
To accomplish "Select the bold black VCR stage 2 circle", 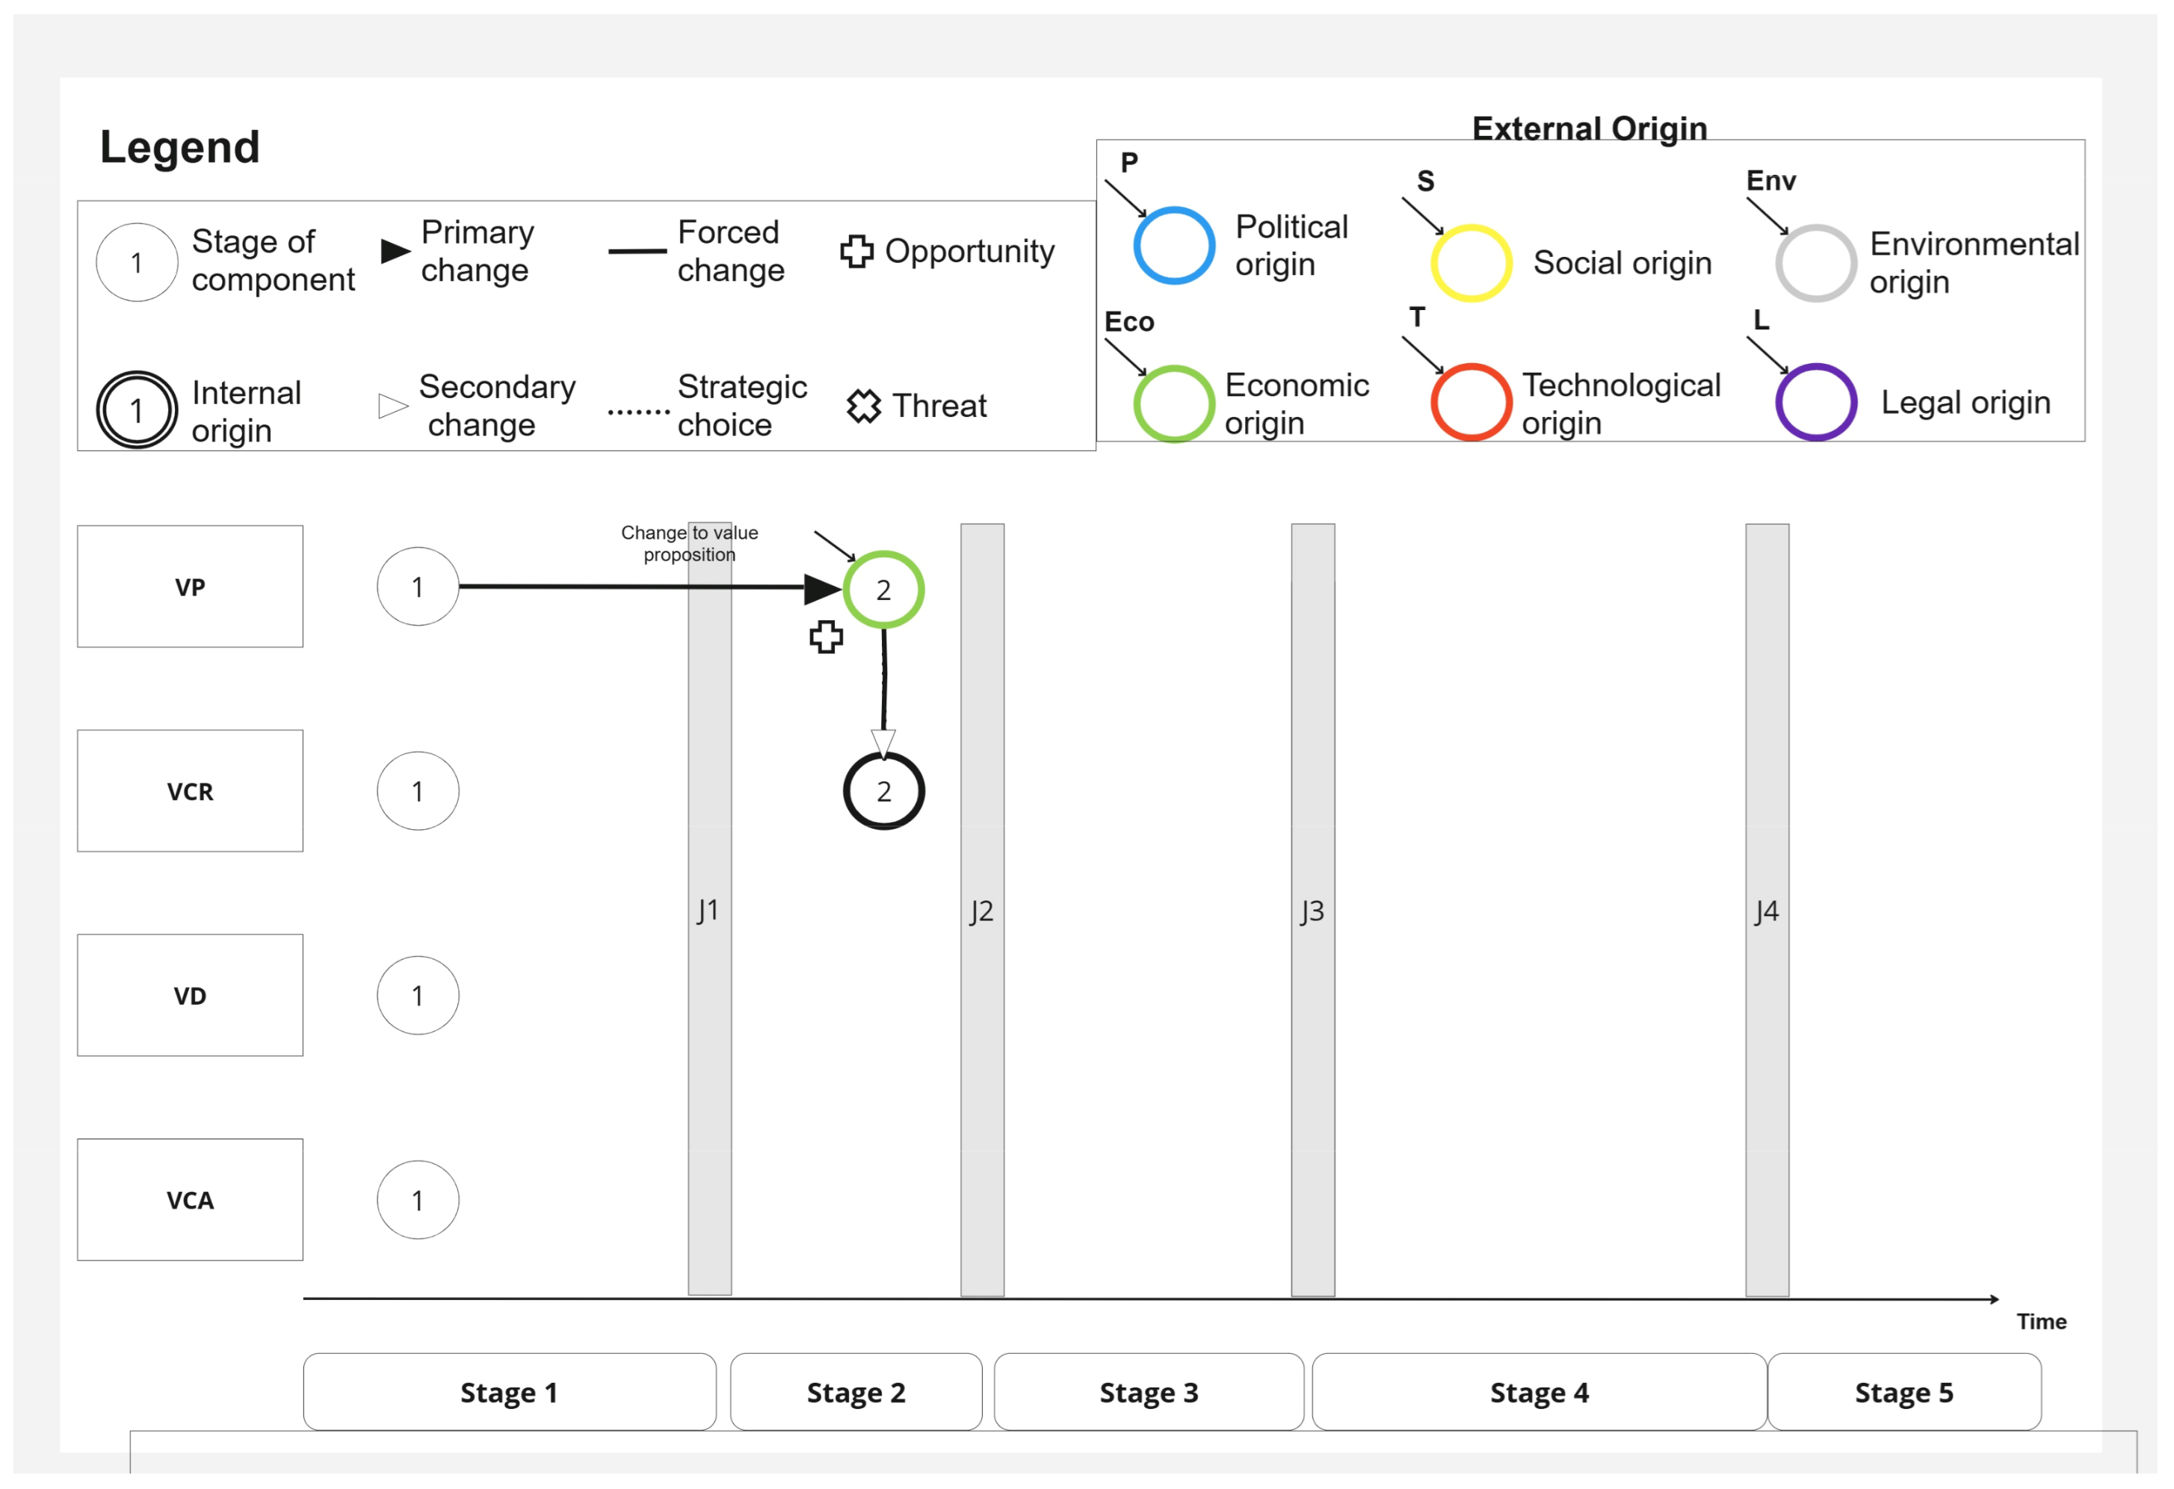I will (883, 791).
